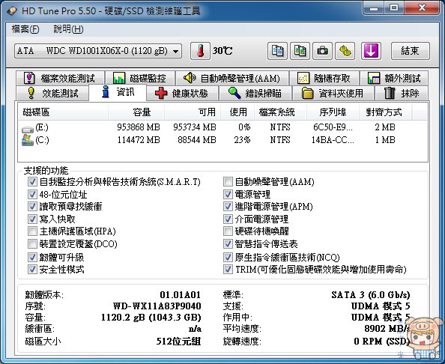Click the 88544 MB free space value

(x=197, y=140)
